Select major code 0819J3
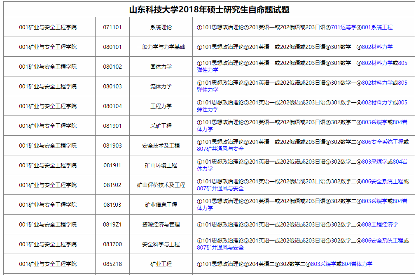This screenshot has width=416, height=275. pyautogui.click(x=112, y=205)
